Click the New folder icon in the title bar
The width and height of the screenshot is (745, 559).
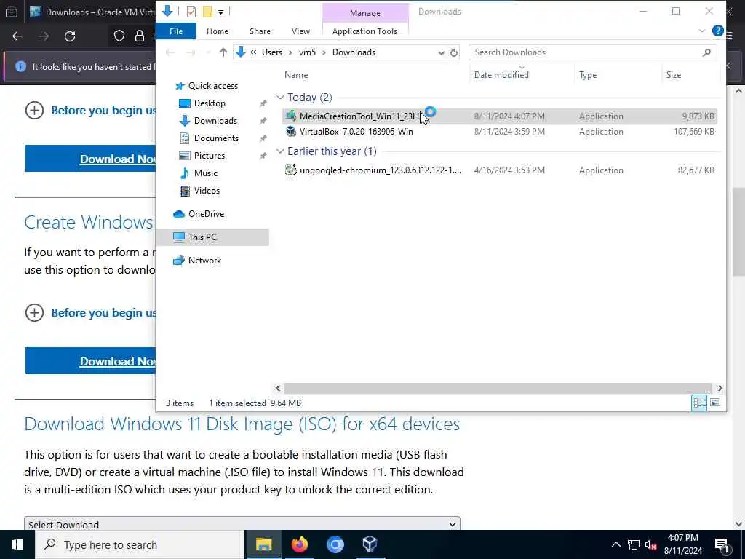pos(207,12)
